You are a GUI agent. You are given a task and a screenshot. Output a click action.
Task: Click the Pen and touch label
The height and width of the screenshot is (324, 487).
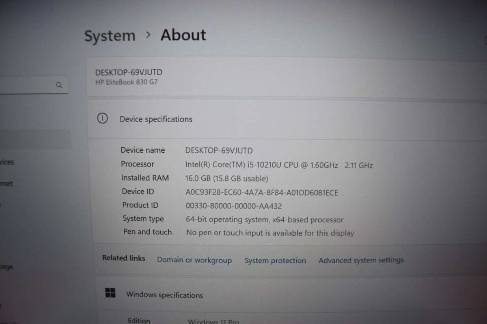coord(147,232)
